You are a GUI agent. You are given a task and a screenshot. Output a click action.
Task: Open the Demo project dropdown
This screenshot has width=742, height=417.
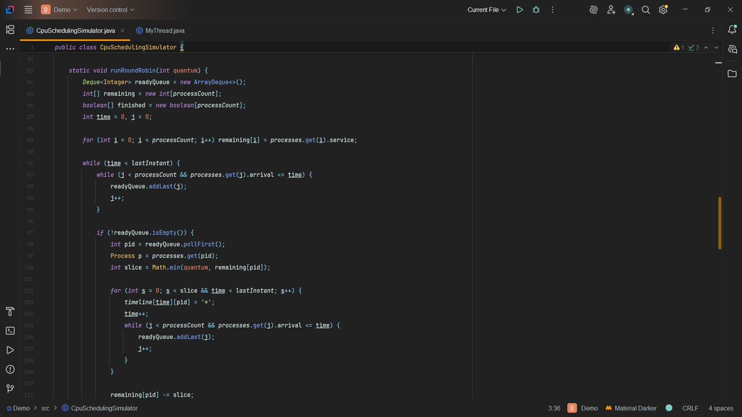pos(59,10)
